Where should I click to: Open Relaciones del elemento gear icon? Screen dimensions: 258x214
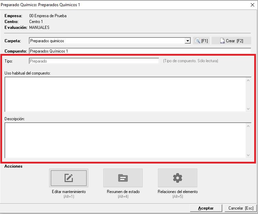pos(177,178)
